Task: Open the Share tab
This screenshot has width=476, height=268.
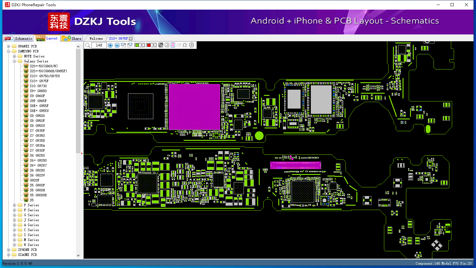Action: coord(71,38)
